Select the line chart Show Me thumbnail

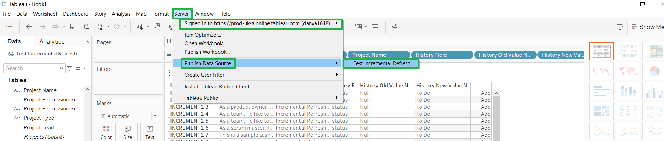[601, 131]
